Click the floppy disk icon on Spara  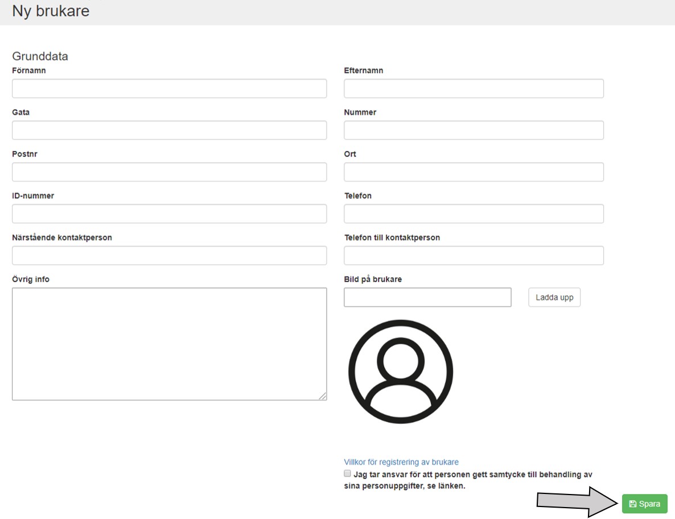tap(632, 504)
